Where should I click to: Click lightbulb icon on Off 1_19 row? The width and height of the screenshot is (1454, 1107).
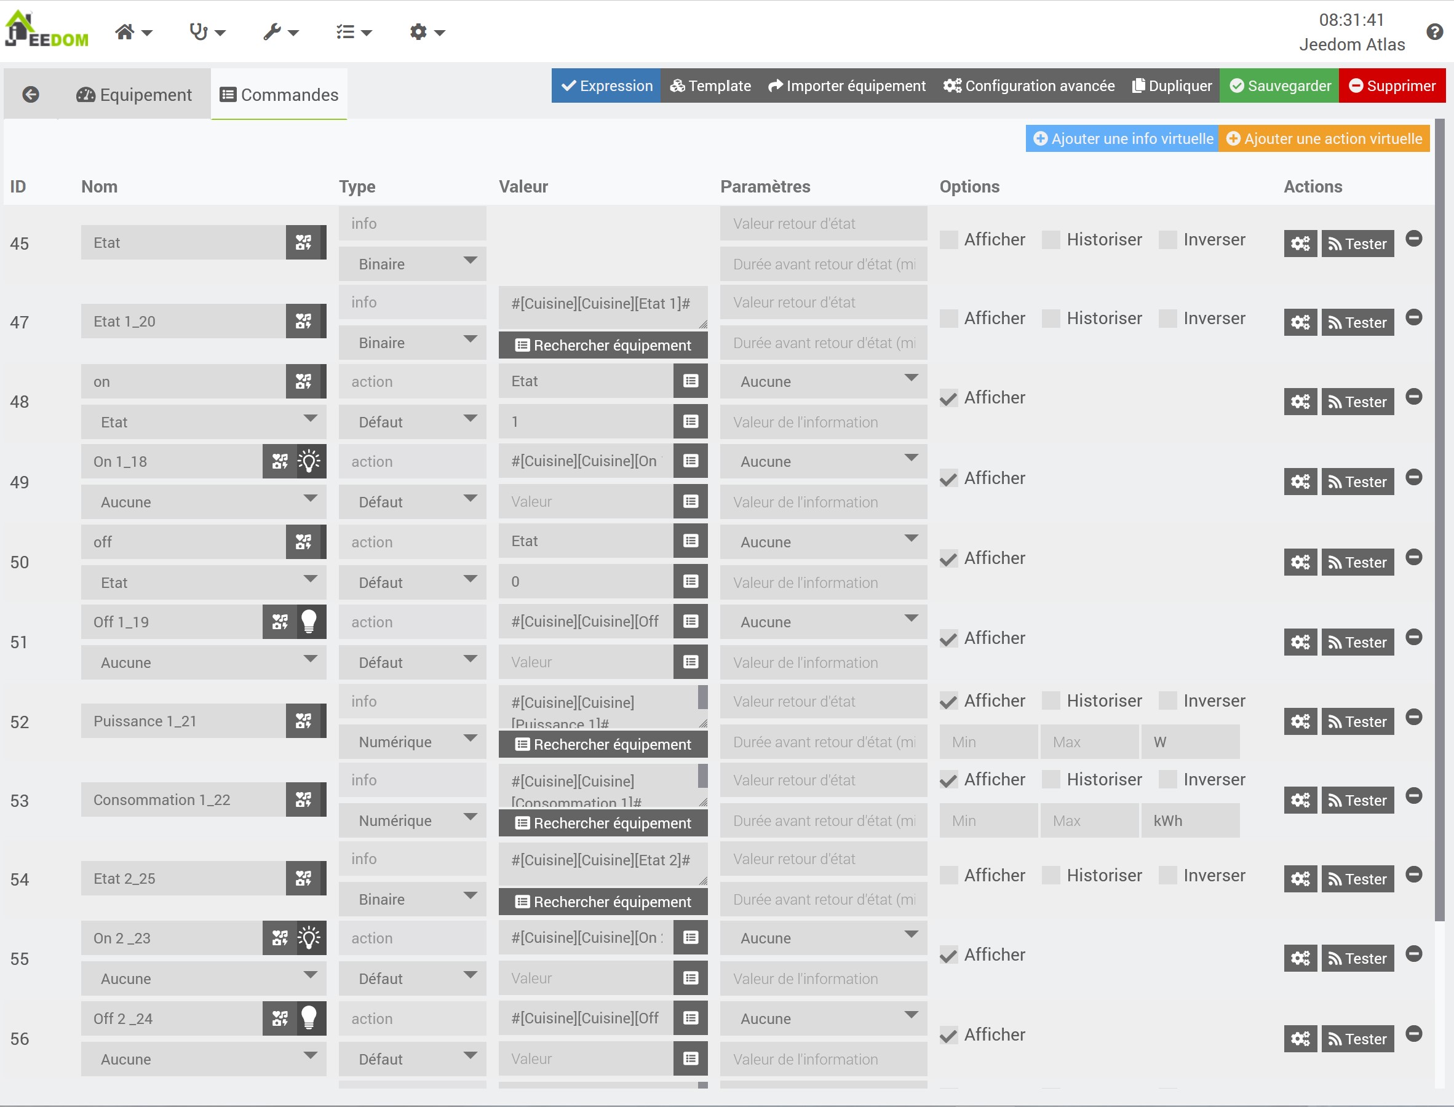click(x=309, y=621)
